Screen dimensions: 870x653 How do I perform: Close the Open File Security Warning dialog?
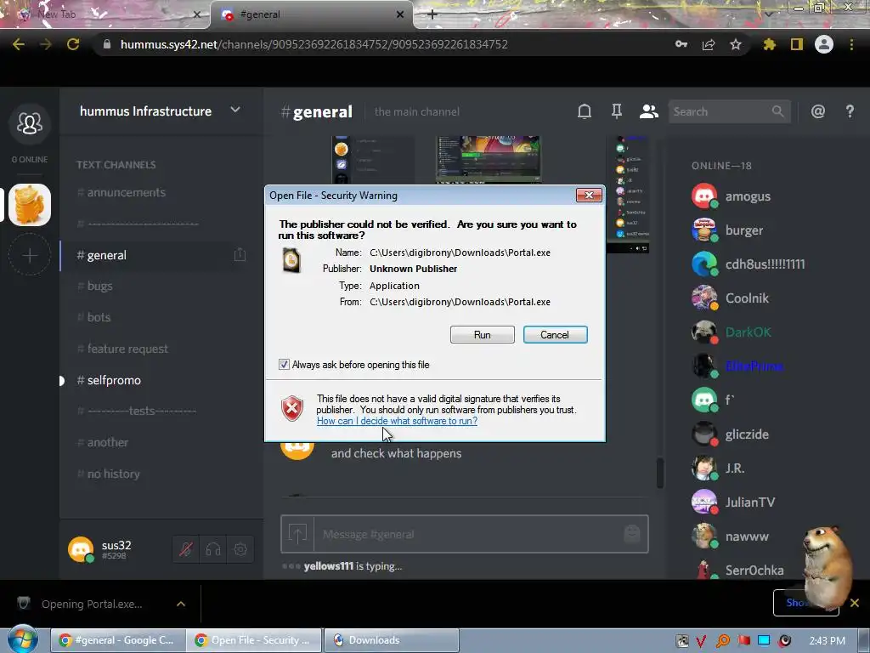pyautogui.click(x=589, y=195)
